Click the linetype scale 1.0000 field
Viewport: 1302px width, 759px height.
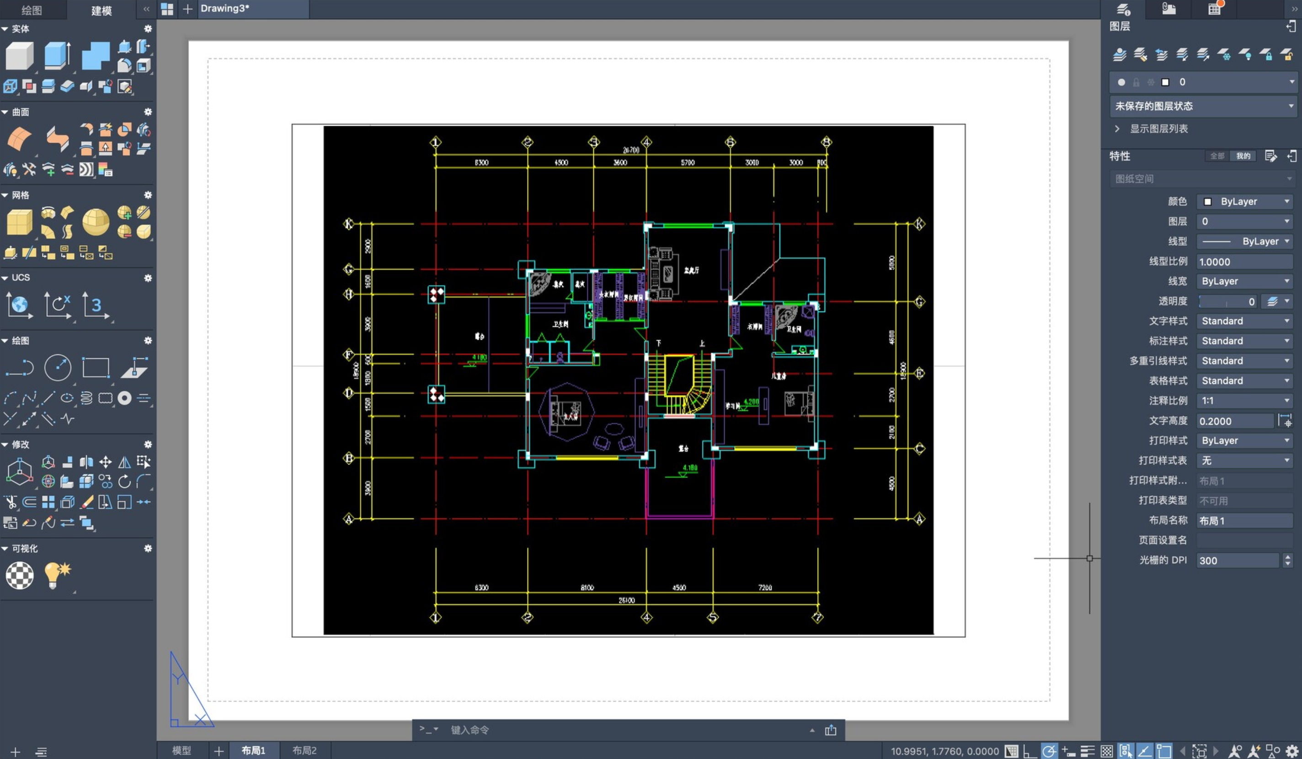pos(1245,262)
